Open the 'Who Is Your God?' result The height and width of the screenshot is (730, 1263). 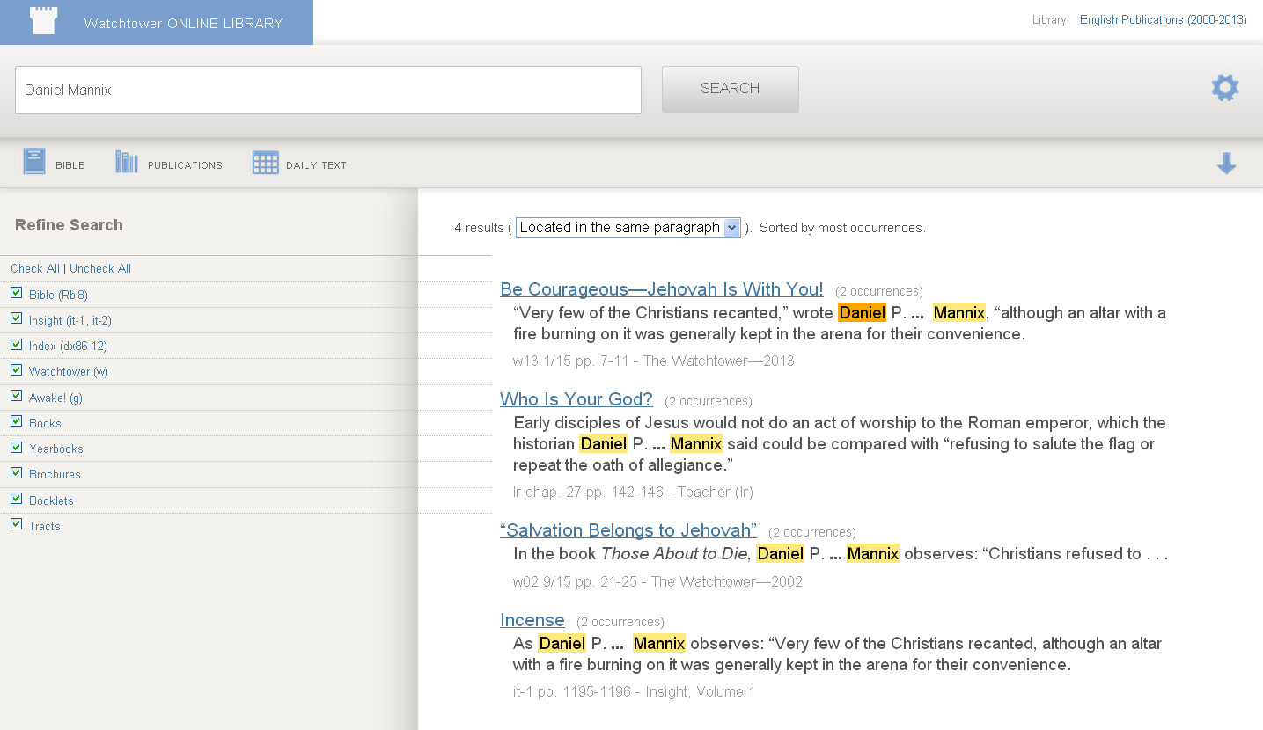(x=576, y=399)
